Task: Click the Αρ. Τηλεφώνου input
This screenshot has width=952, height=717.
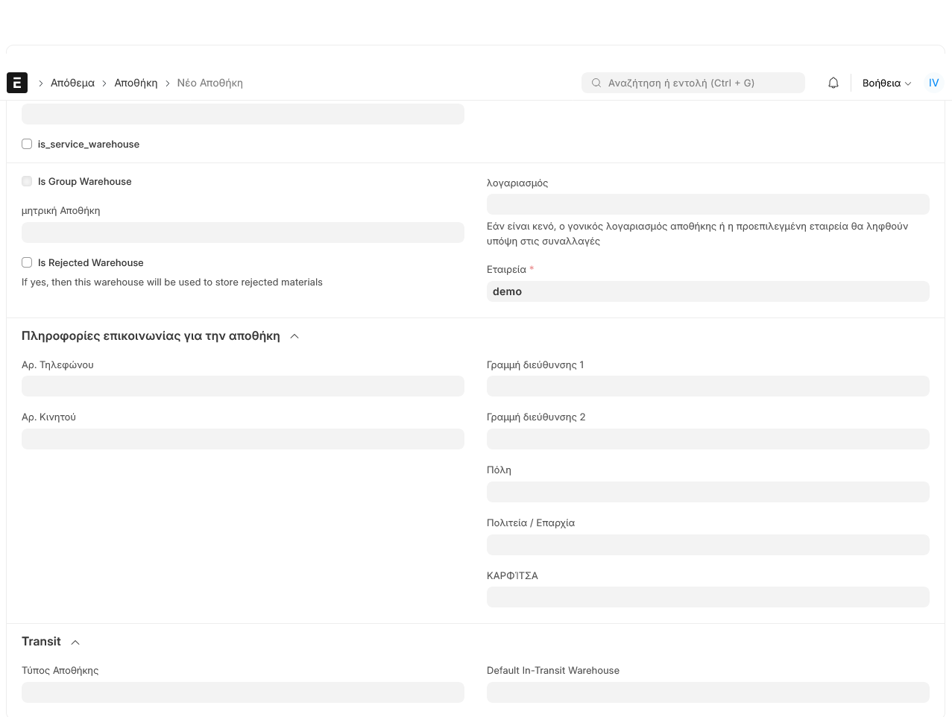Action: (x=242, y=386)
